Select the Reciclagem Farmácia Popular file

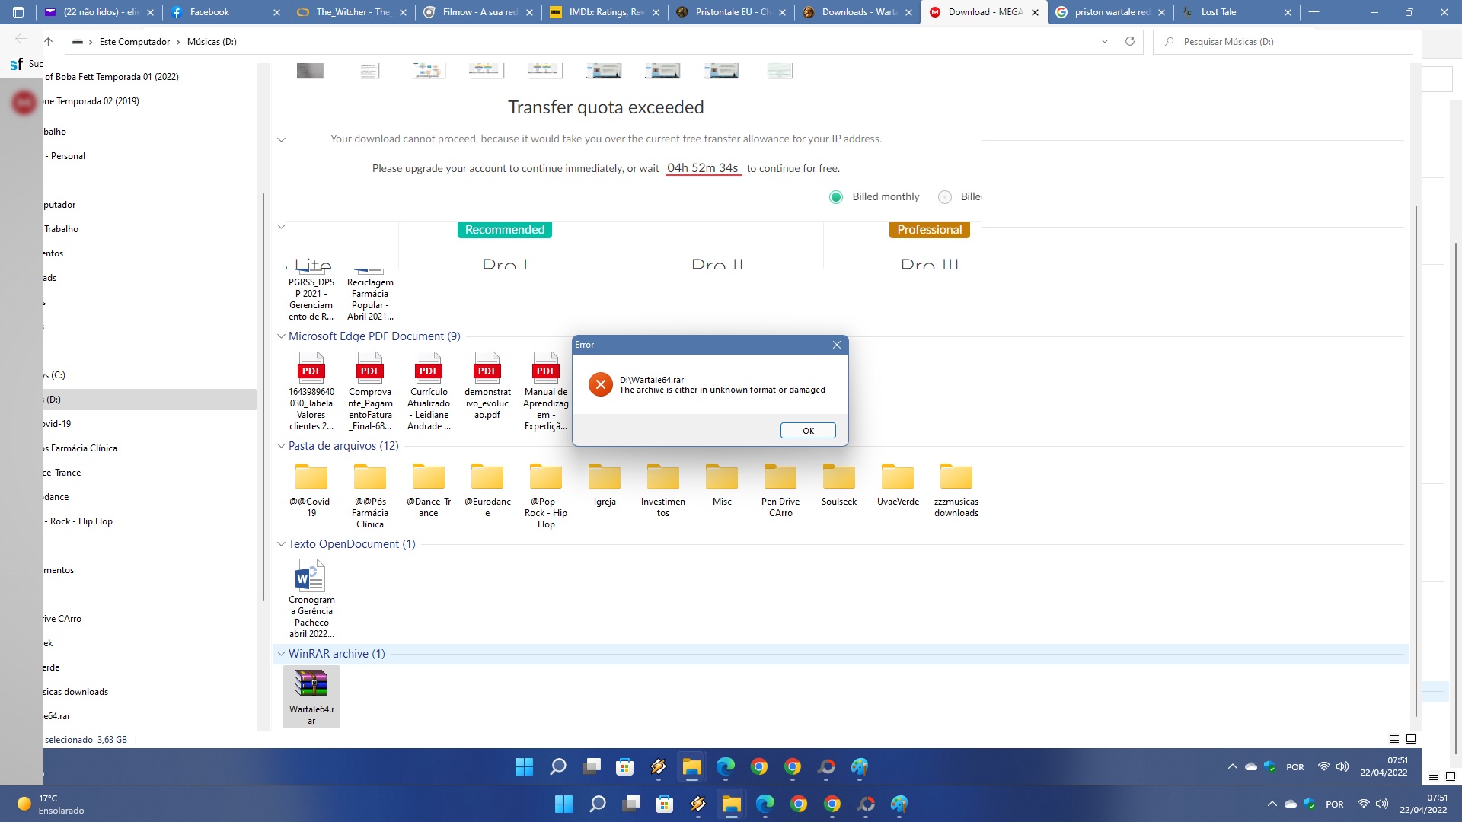[370, 295]
